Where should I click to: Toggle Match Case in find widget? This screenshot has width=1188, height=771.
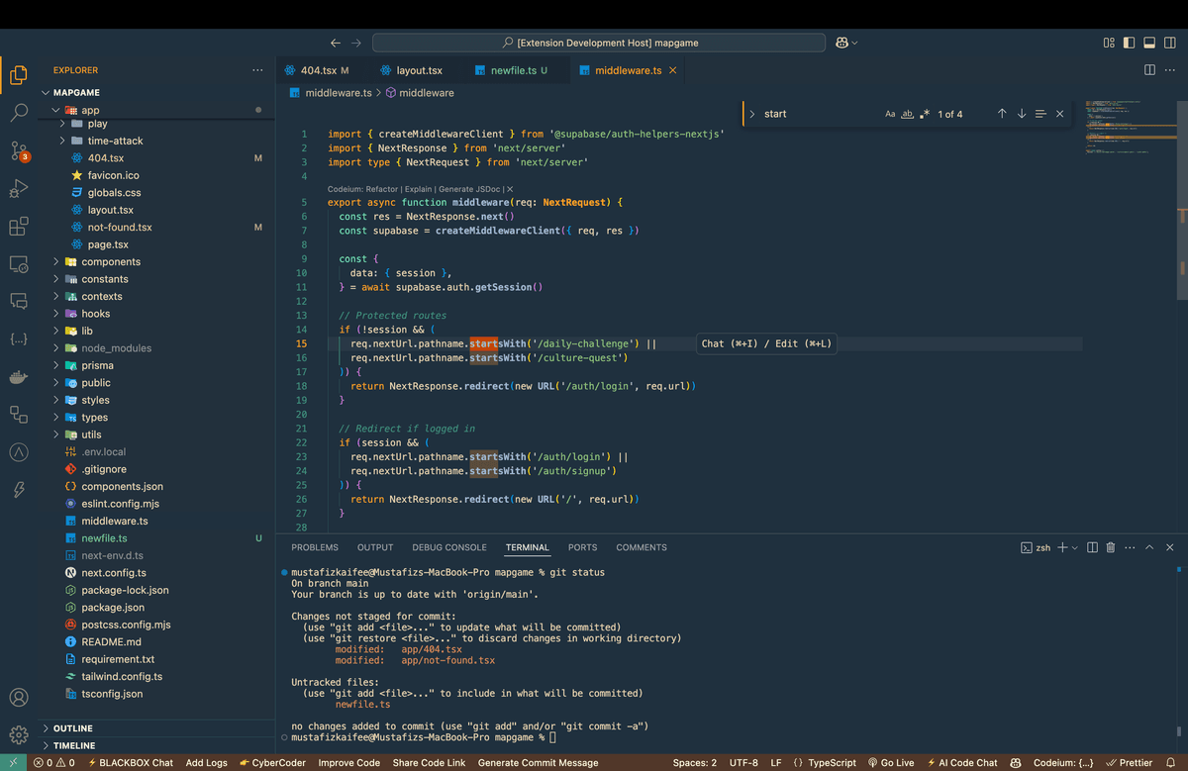(891, 114)
